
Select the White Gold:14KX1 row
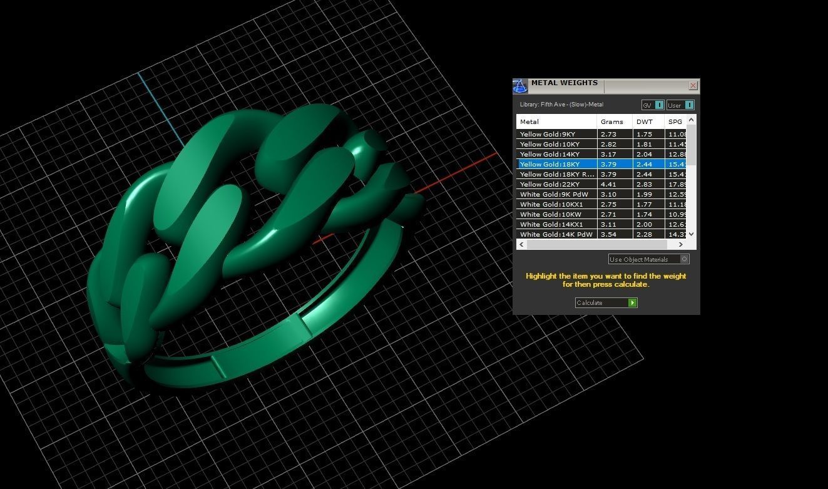tap(601, 224)
